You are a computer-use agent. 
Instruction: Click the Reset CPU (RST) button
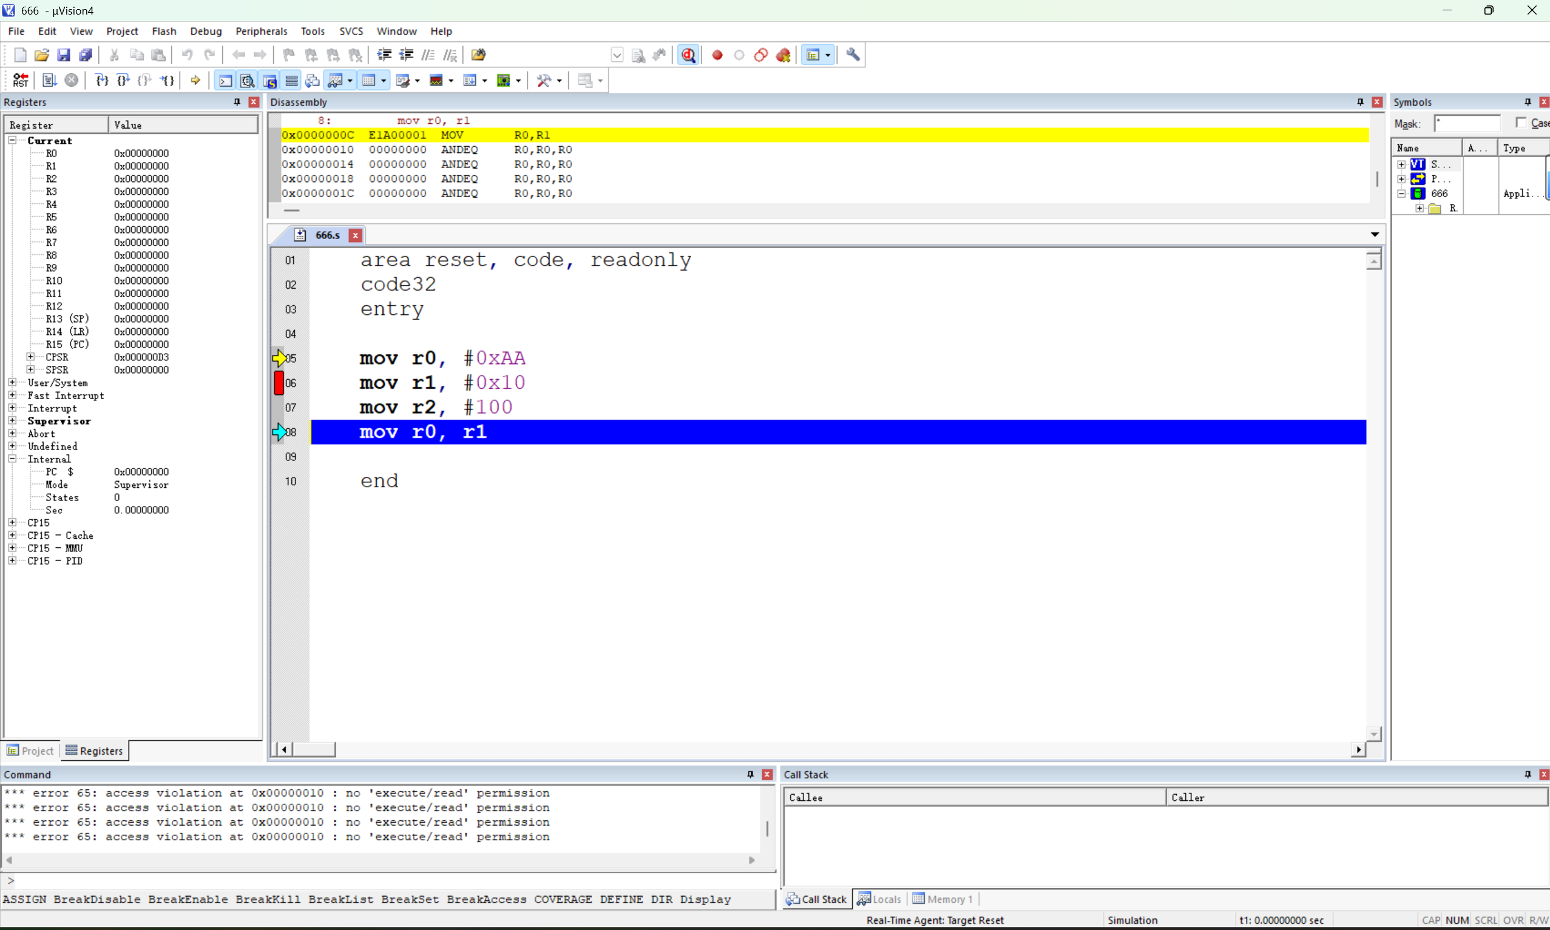(x=21, y=80)
